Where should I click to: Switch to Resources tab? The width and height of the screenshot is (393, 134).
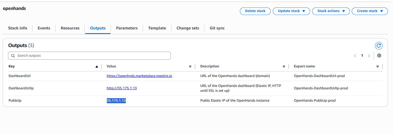pos(70,28)
